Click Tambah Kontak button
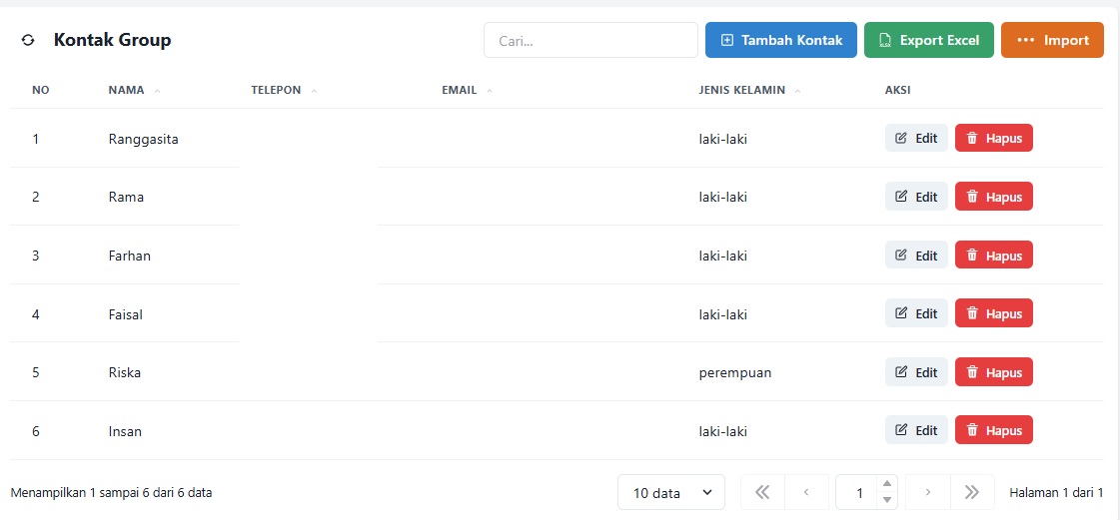 781,40
